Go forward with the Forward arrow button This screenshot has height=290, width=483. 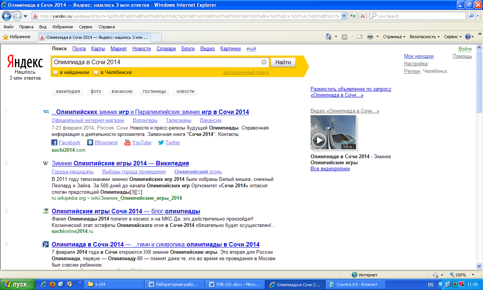pyautogui.click(x=17, y=16)
